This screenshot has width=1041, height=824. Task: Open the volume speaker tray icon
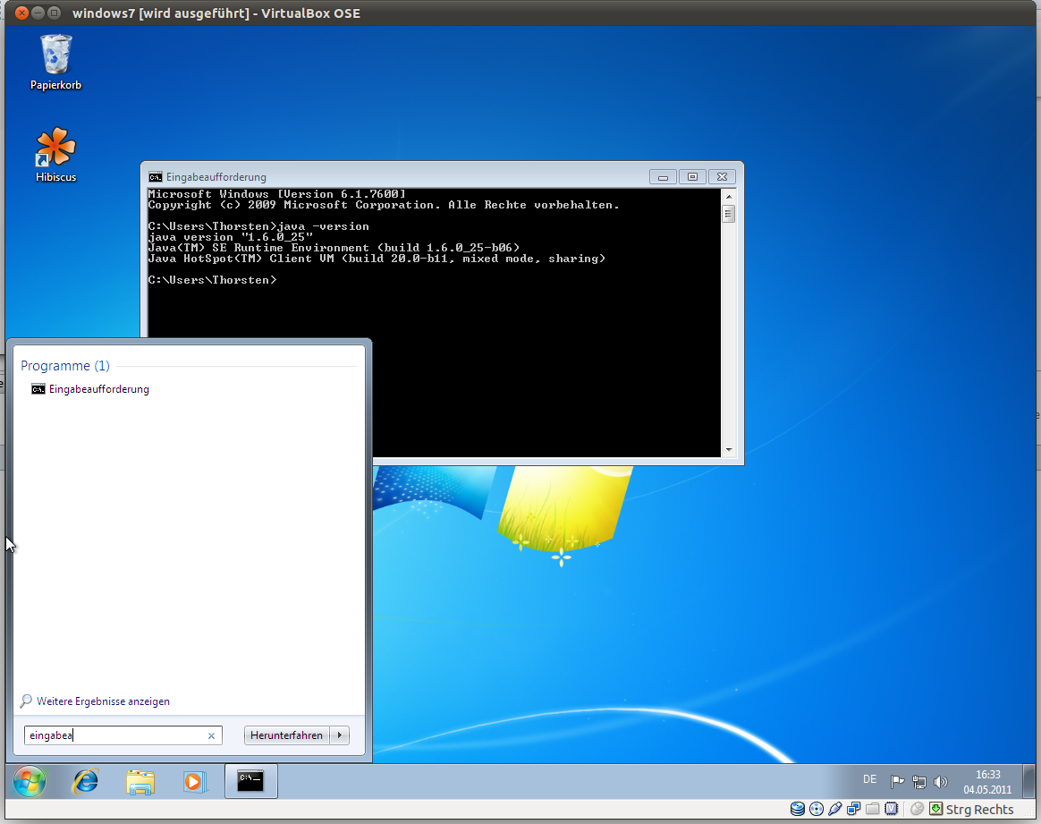(x=940, y=782)
